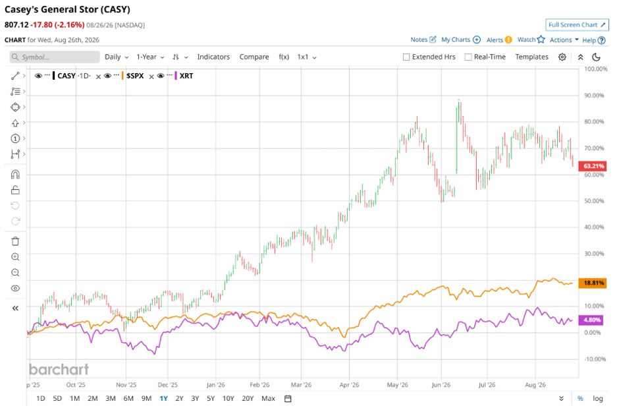Add CASY to Watch list
This screenshot has width=619, height=408.
coord(531,40)
